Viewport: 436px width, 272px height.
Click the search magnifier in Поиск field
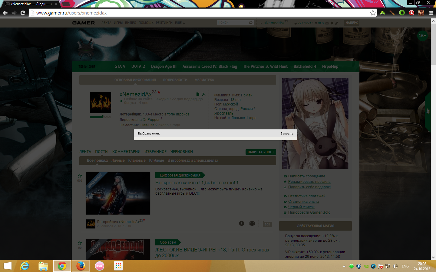pyautogui.click(x=251, y=23)
